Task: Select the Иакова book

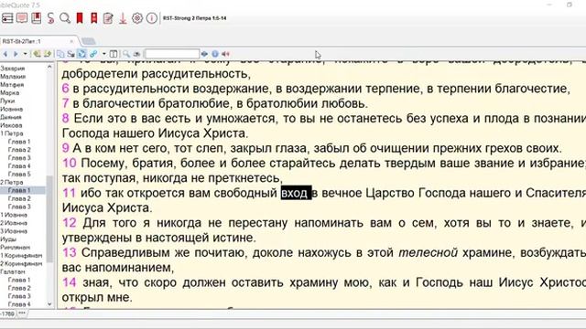Action: (11, 125)
